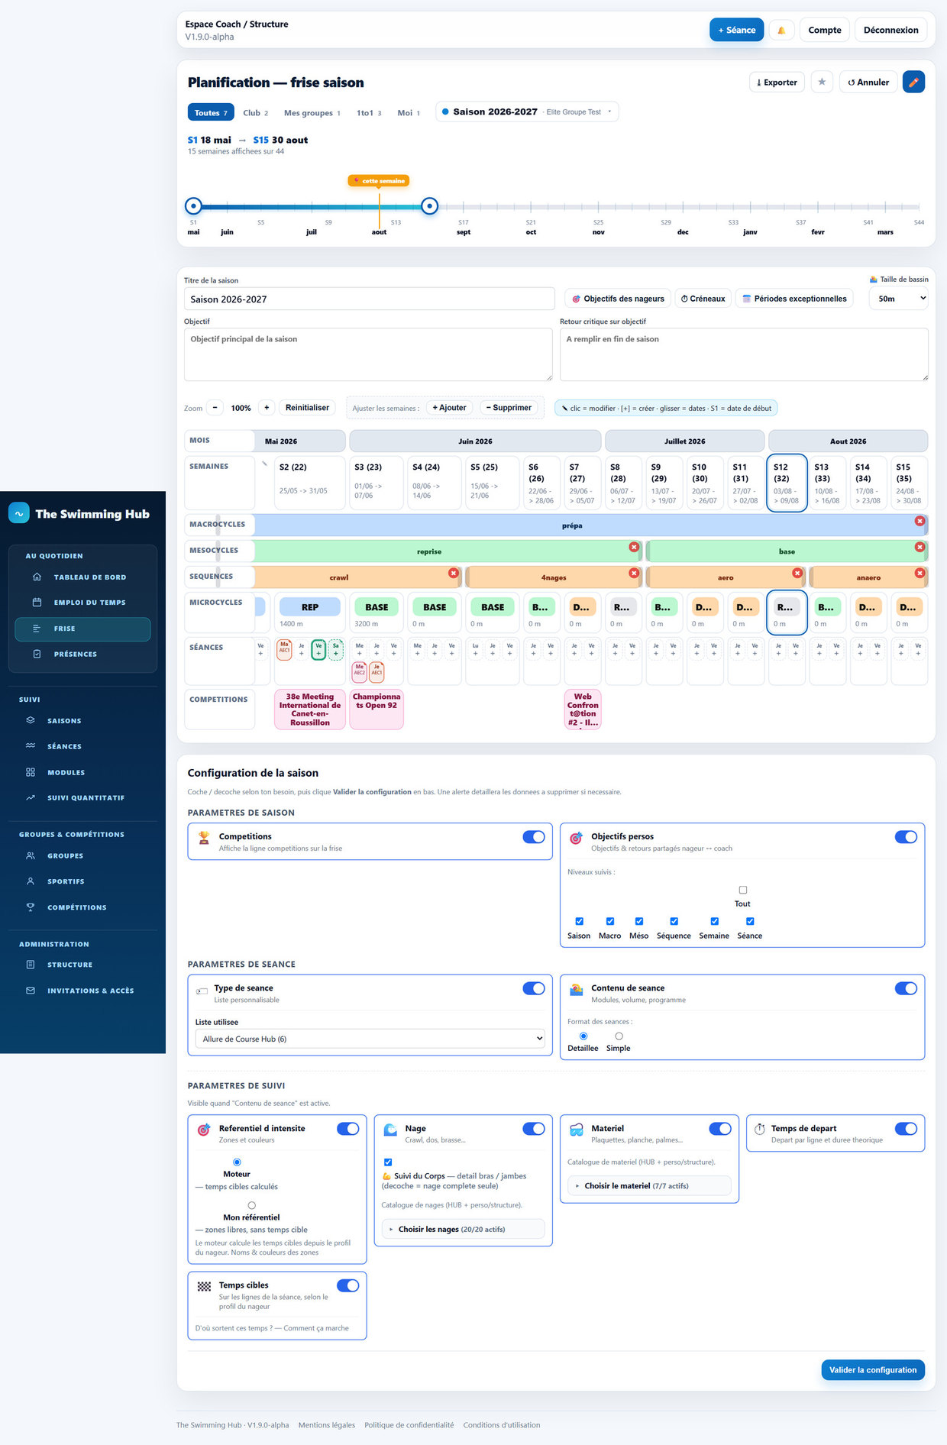Toggle the Competitions switch off
Image resolution: width=947 pixels, height=1445 pixels.
(x=534, y=837)
